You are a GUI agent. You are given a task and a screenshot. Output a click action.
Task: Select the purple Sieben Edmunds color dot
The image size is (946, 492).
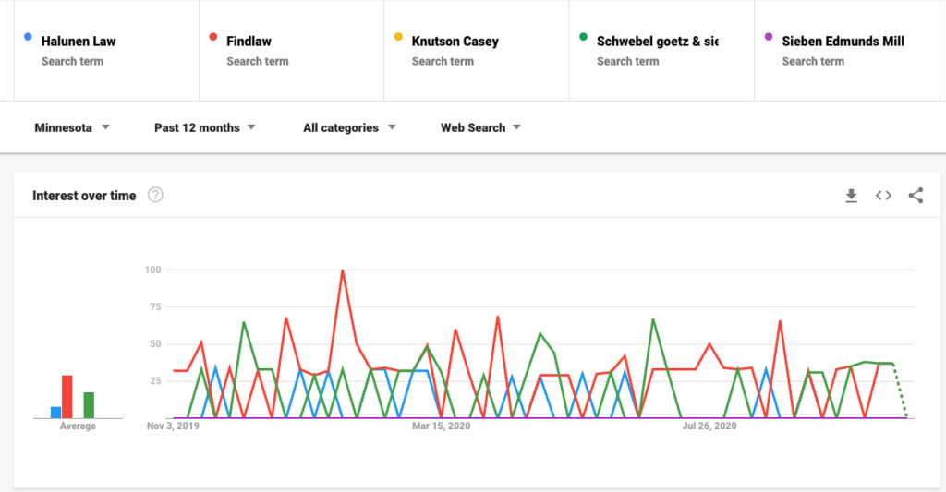(x=769, y=37)
